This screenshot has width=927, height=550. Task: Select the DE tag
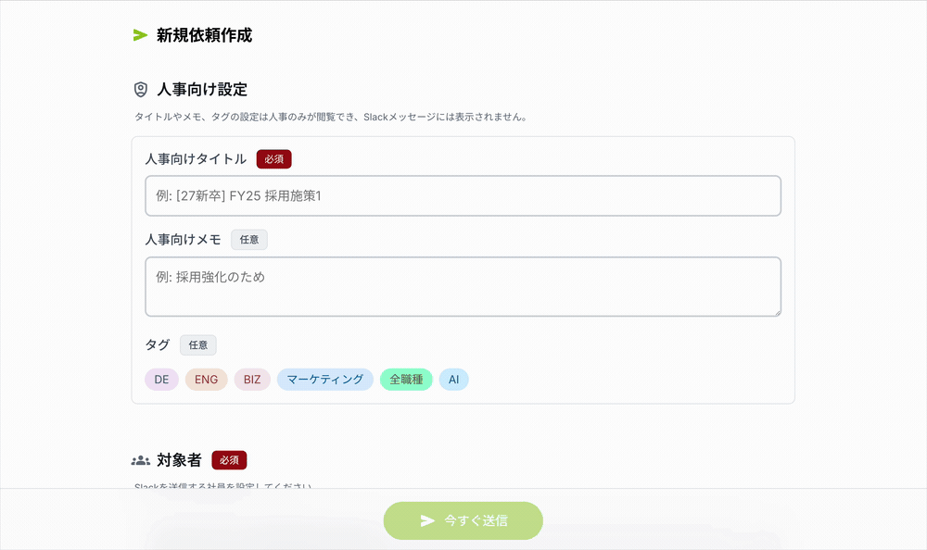161,379
